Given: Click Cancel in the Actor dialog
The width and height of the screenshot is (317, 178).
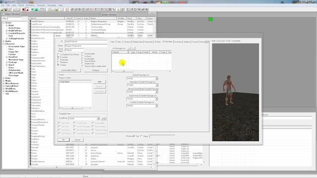Looking at the screenshot, I should point(77,139).
